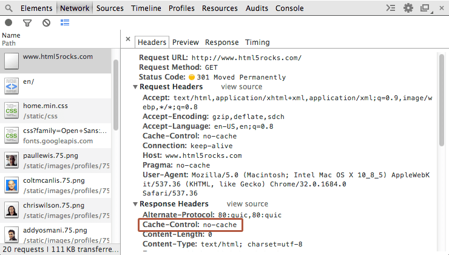The width and height of the screenshot is (449, 255).
Task: Collapse the Request Headers section
Action: 135,87
